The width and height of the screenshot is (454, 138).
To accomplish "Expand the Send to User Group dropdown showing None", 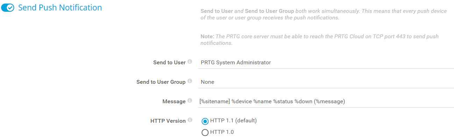I will [326, 82].
